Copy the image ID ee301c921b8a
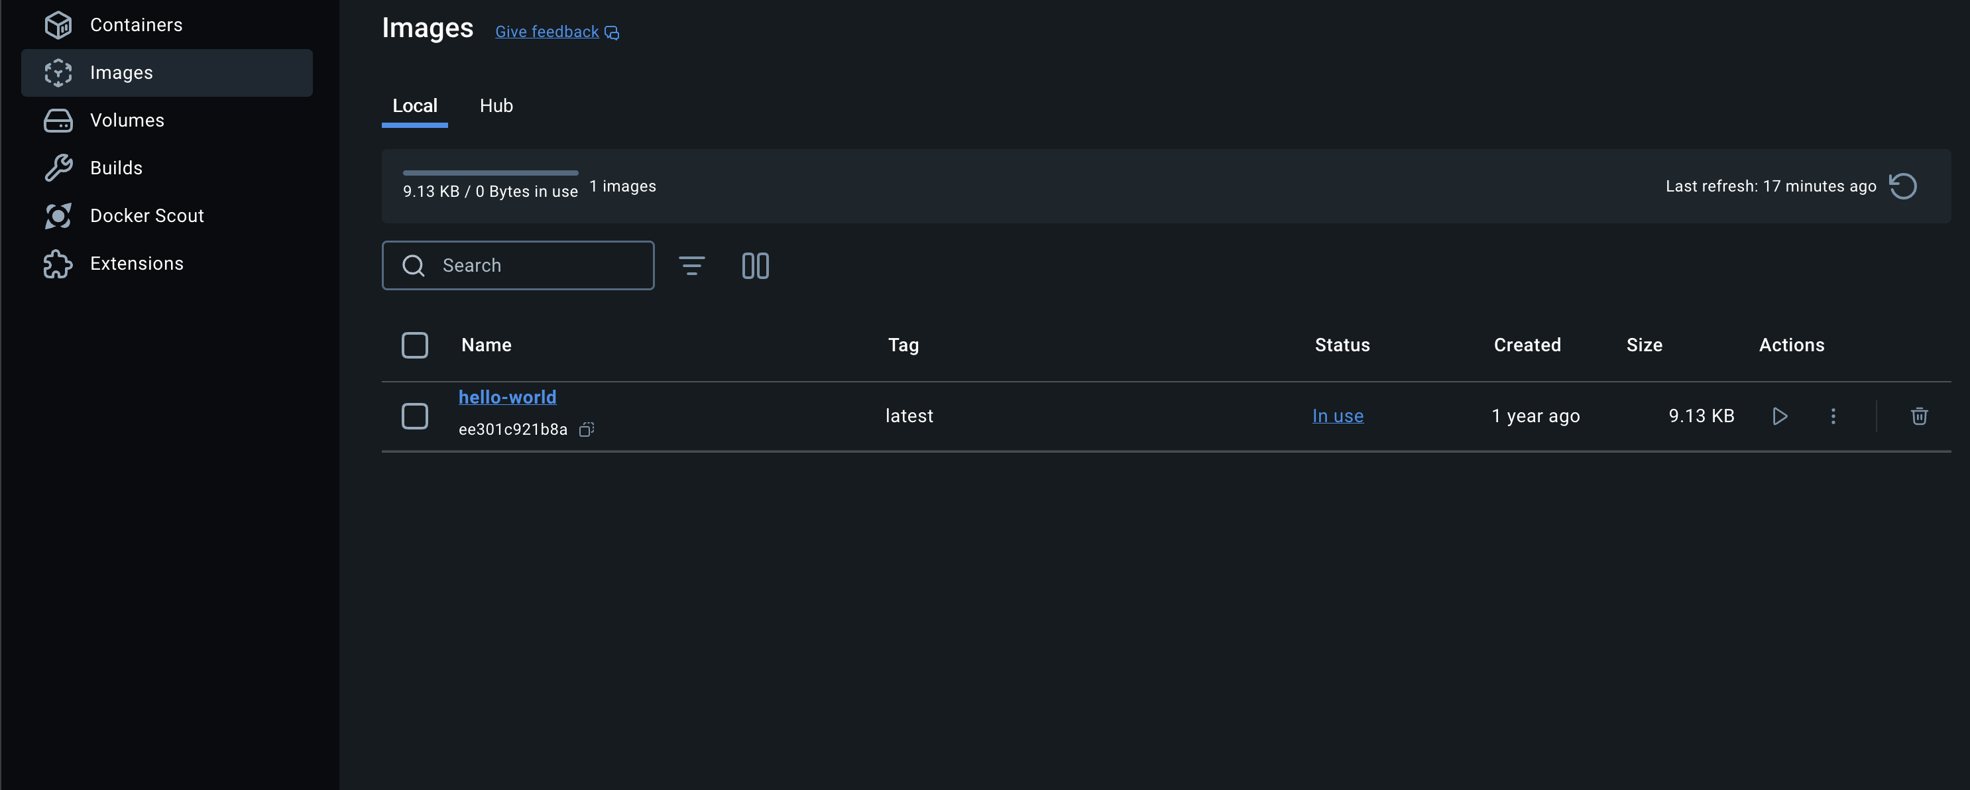 pos(587,429)
